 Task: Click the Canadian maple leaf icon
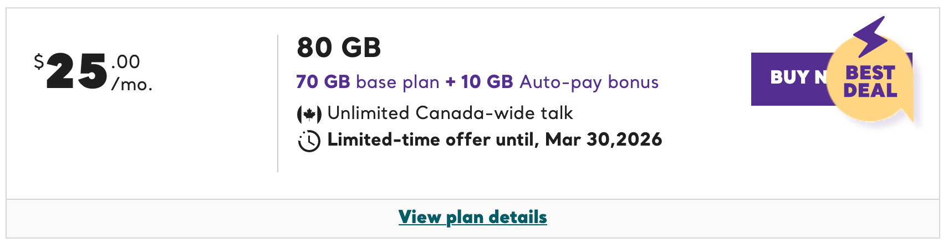click(309, 115)
